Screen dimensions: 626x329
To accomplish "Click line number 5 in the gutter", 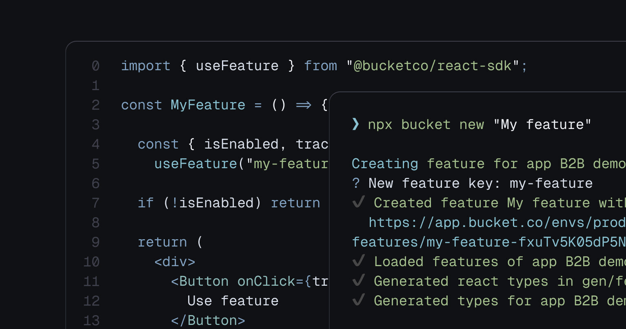I will [95, 164].
